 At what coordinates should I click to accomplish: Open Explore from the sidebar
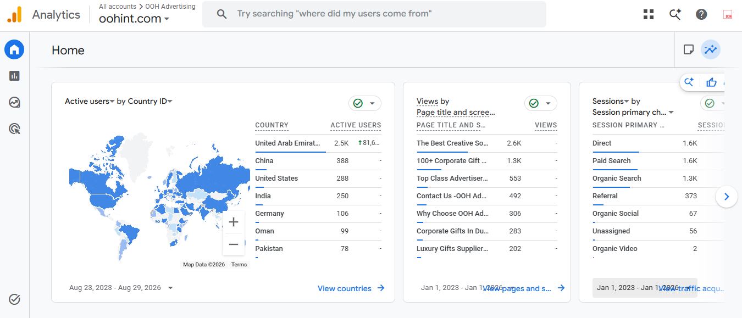point(15,102)
